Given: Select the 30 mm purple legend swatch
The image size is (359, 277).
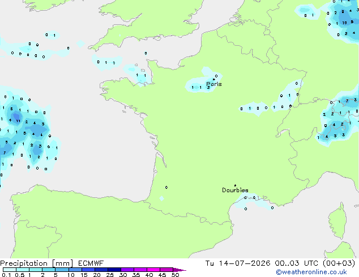Looking at the screenshot, I should coord(127,270).
